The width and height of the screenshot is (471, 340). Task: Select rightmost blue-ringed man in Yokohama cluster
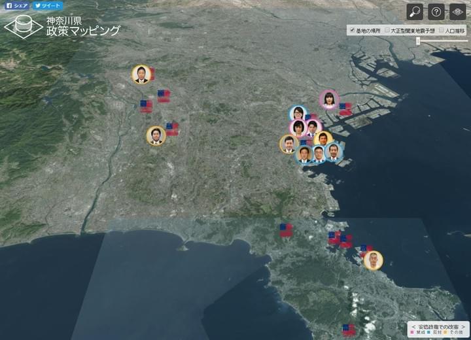[333, 152]
